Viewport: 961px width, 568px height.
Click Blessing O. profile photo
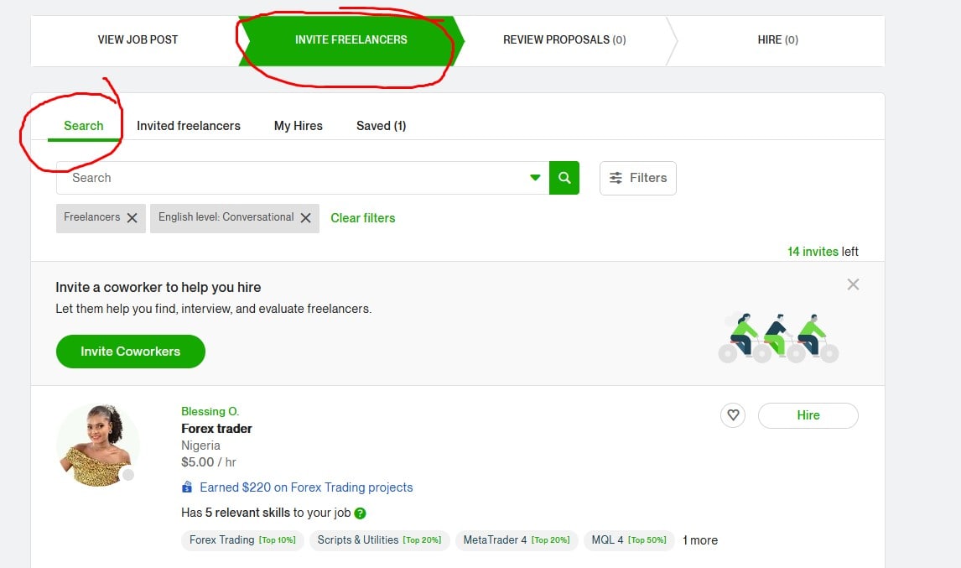click(x=97, y=446)
